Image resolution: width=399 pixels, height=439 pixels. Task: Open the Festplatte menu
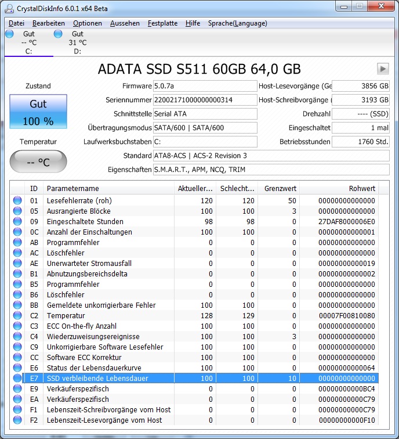click(x=163, y=23)
